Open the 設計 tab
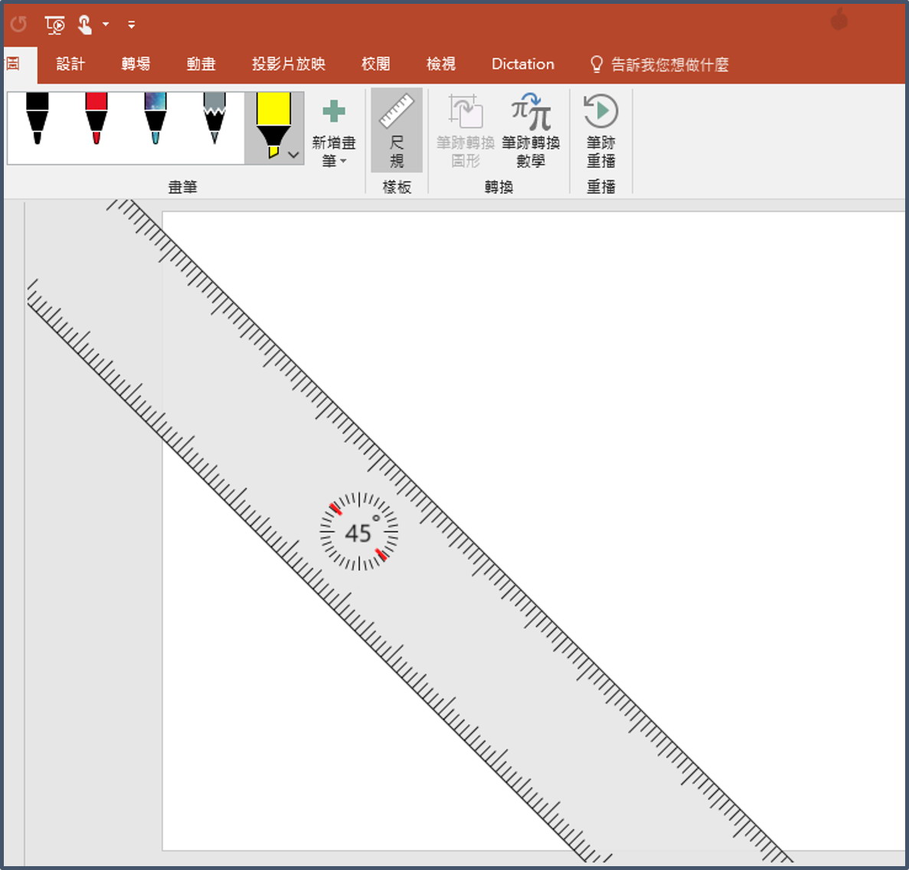Image resolution: width=909 pixels, height=870 pixels. point(70,64)
